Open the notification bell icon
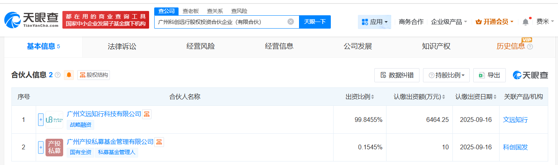The width and height of the screenshot is (558, 165). [525, 22]
